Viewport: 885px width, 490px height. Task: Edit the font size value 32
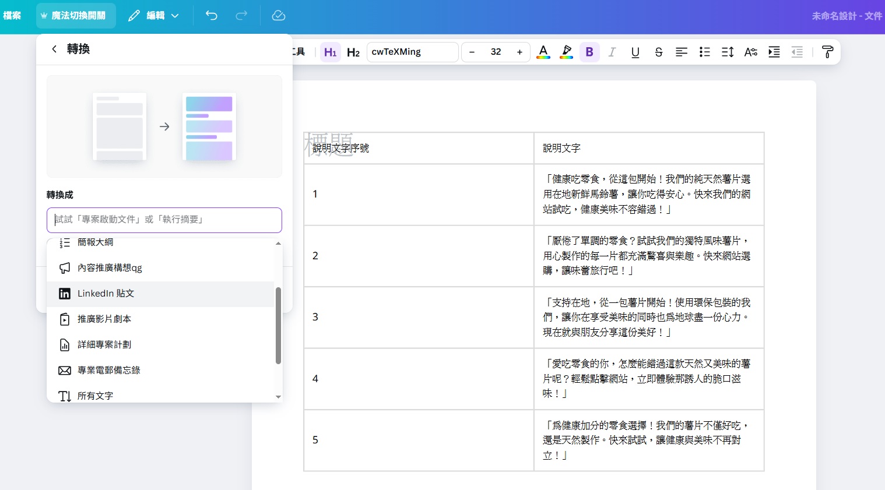click(496, 52)
